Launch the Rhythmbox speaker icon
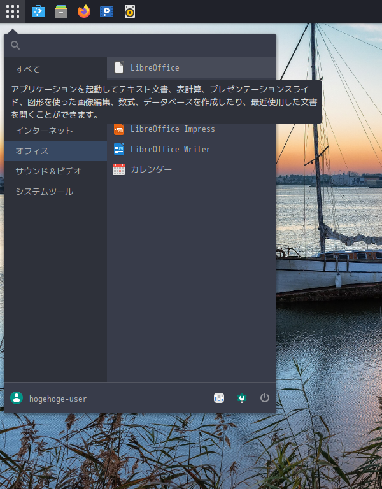The width and height of the screenshot is (382, 489). point(130,11)
